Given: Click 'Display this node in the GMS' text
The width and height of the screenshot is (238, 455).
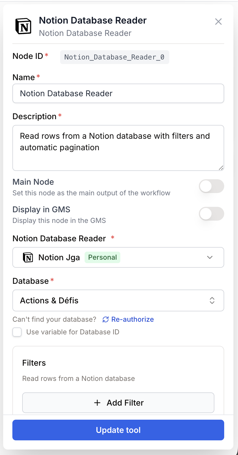Looking at the screenshot, I should [59, 221].
